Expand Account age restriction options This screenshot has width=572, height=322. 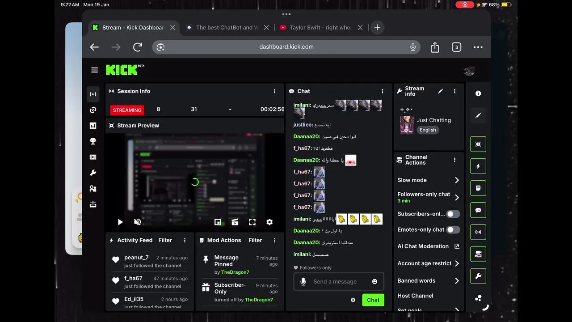pos(457,263)
